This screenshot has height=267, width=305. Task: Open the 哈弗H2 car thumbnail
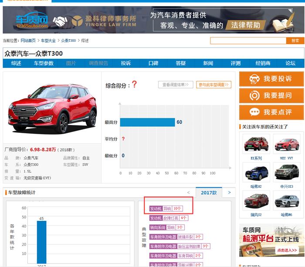coord(256,172)
